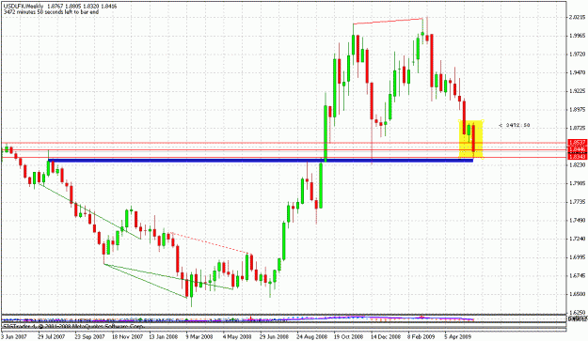Click the 13 Jan 2008 date label
The width and height of the screenshot is (588, 341).
click(x=164, y=336)
